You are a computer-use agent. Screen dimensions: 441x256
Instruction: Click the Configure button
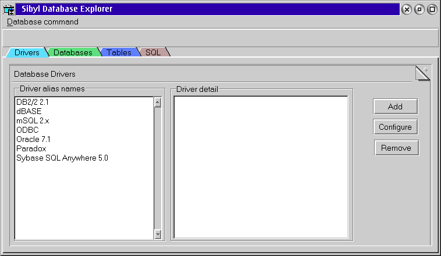click(395, 127)
